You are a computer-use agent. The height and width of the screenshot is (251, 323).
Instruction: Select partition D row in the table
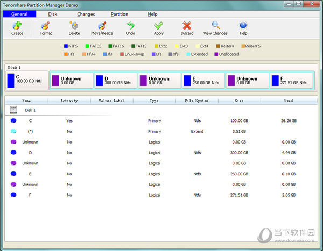[x=30, y=152]
